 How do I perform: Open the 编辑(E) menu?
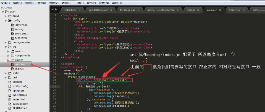pyautogui.click(x=18, y=3)
